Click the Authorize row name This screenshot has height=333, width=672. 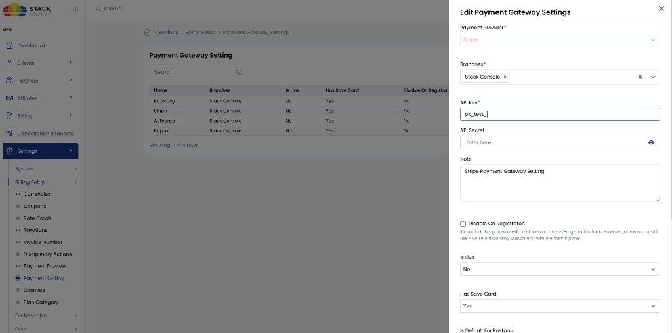pyautogui.click(x=164, y=121)
